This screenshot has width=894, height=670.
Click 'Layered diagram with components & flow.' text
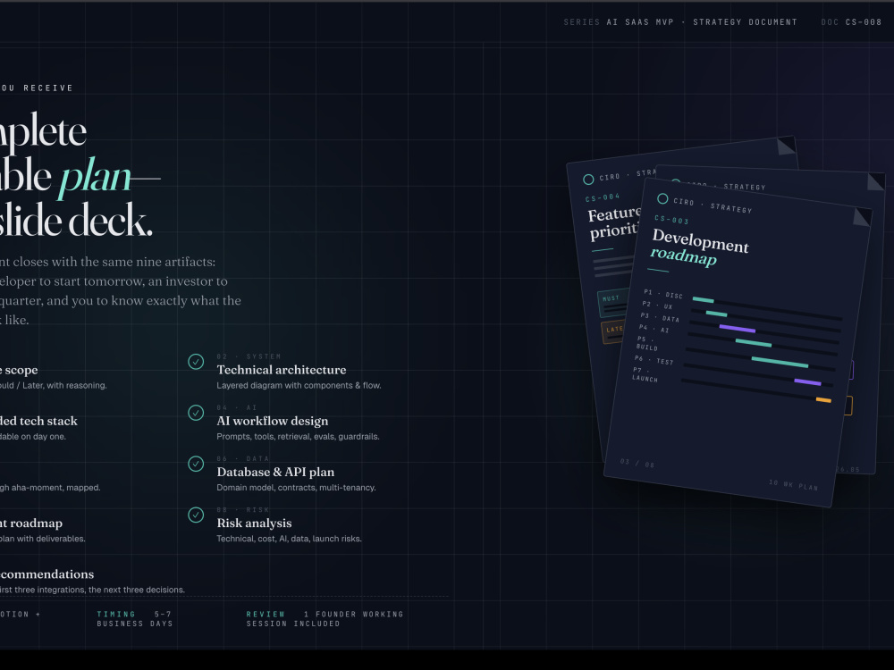(x=299, y=386)
